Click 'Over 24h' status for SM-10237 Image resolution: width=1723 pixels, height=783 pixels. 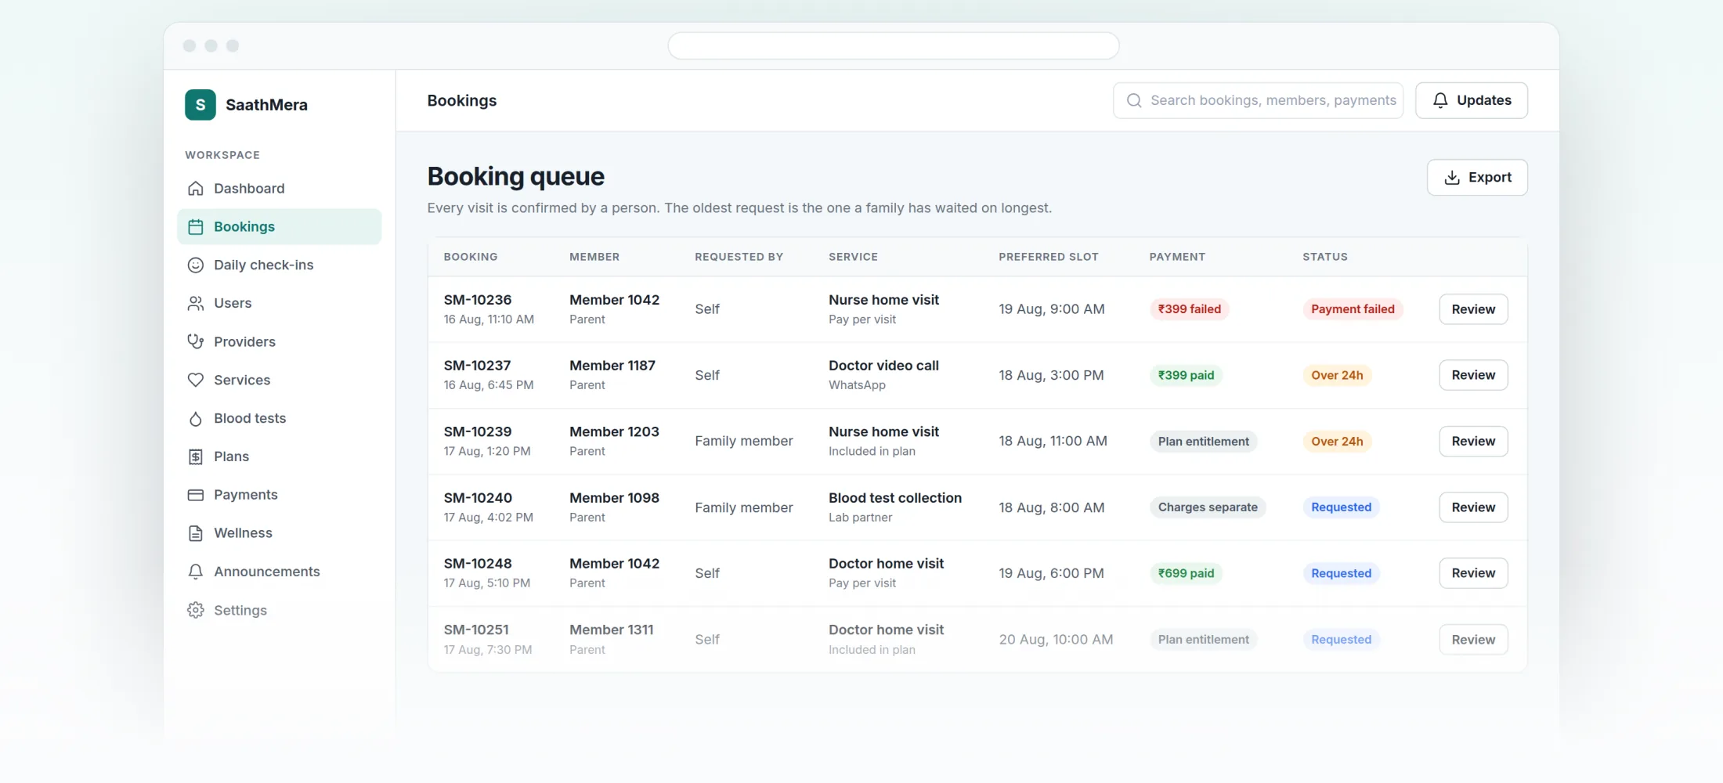(x=1337, y=375)
